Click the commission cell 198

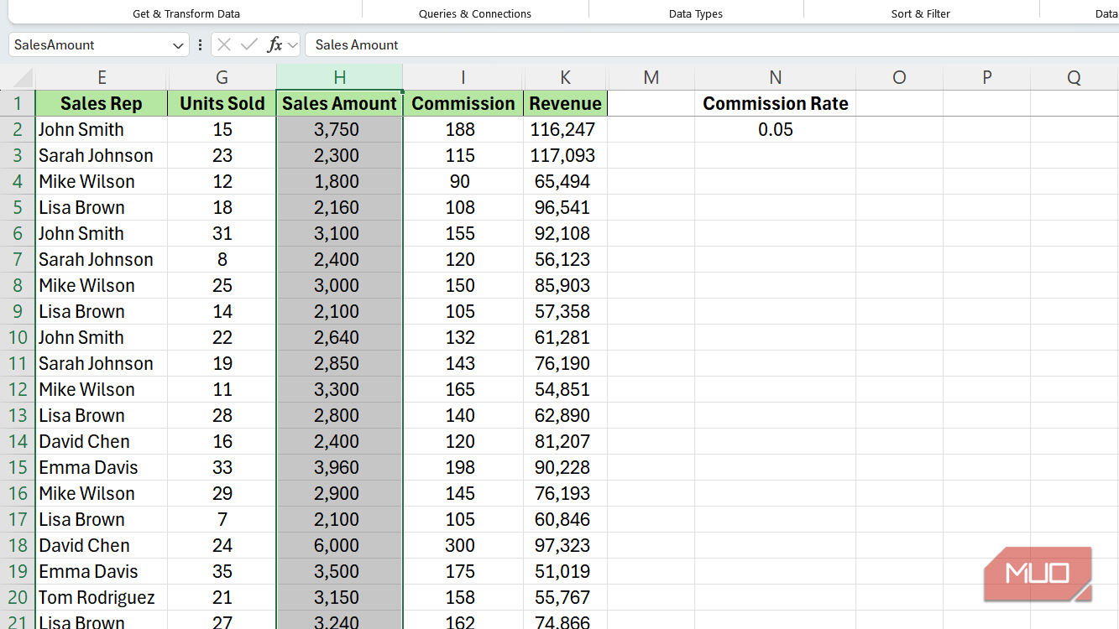(463, 468)
